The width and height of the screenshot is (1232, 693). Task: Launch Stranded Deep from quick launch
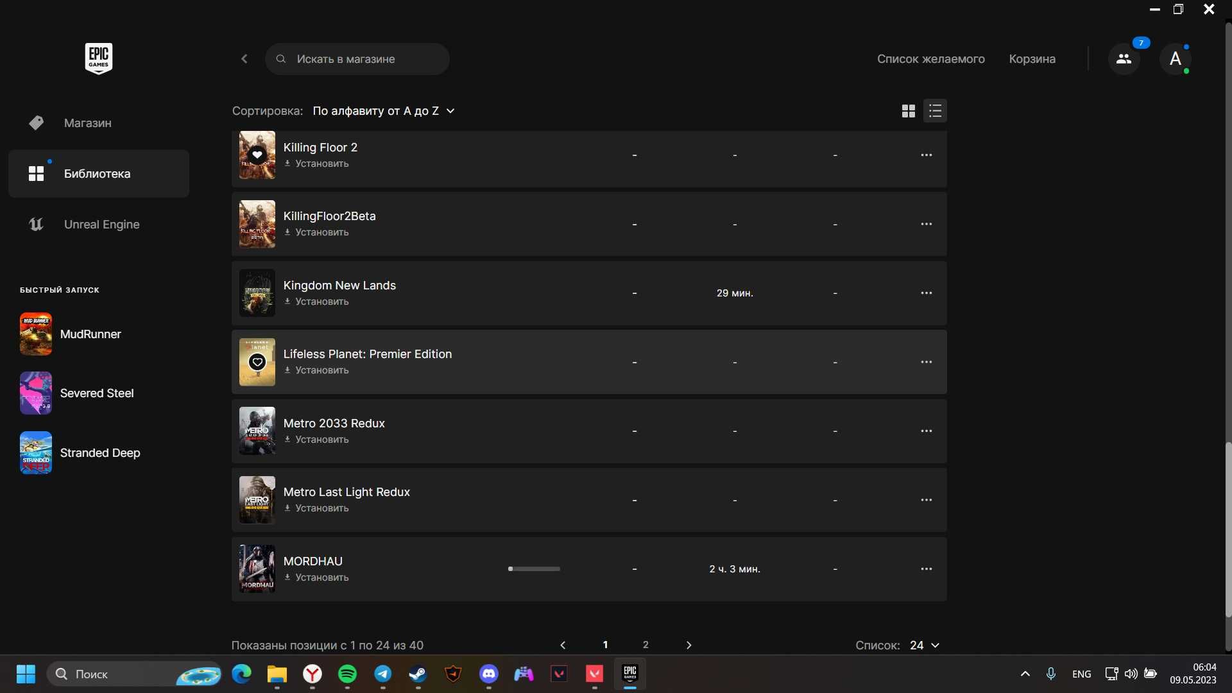click(80, 452)
